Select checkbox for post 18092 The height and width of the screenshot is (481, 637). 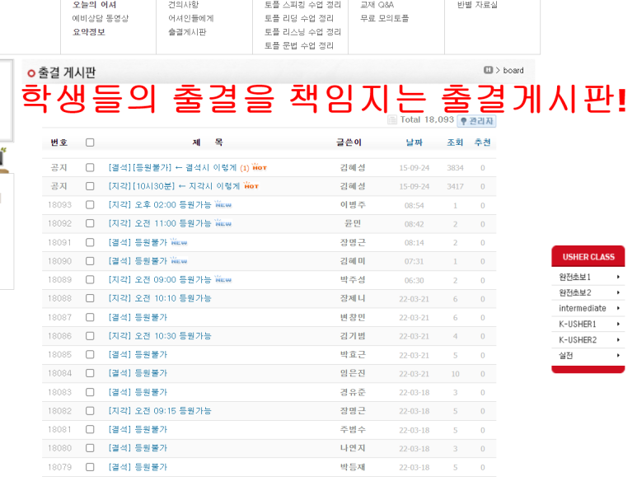90,224
